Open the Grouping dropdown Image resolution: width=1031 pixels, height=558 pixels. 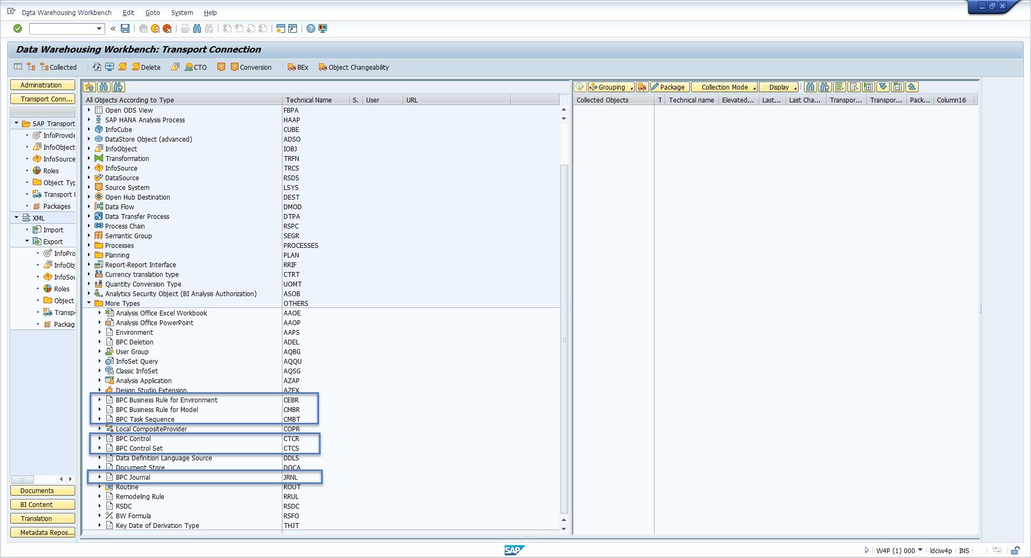[x=611, y=87]
